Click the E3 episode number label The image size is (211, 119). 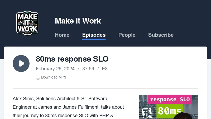click(105, 69)
